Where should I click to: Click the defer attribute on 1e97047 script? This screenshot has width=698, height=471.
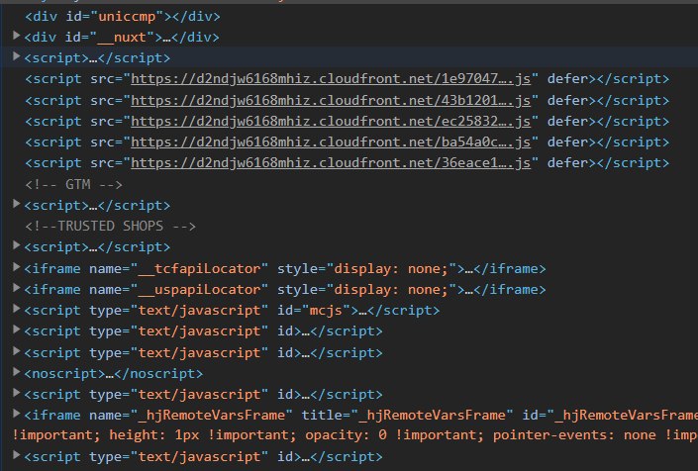[x=567, y=79]
